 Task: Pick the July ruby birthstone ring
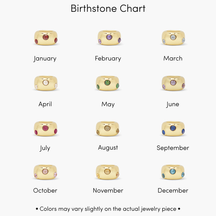[46, 129]
